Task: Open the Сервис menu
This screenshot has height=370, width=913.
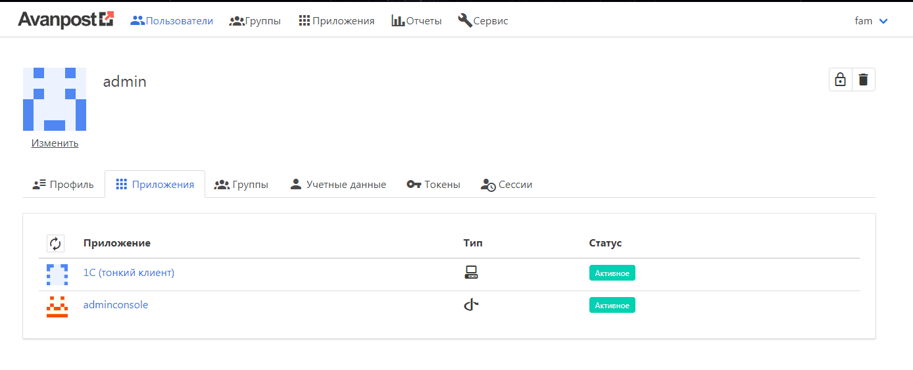Action: point(483,21)
